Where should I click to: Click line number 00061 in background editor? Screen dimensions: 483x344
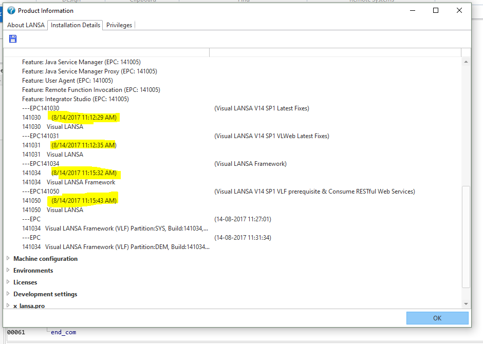coord(16,332)
